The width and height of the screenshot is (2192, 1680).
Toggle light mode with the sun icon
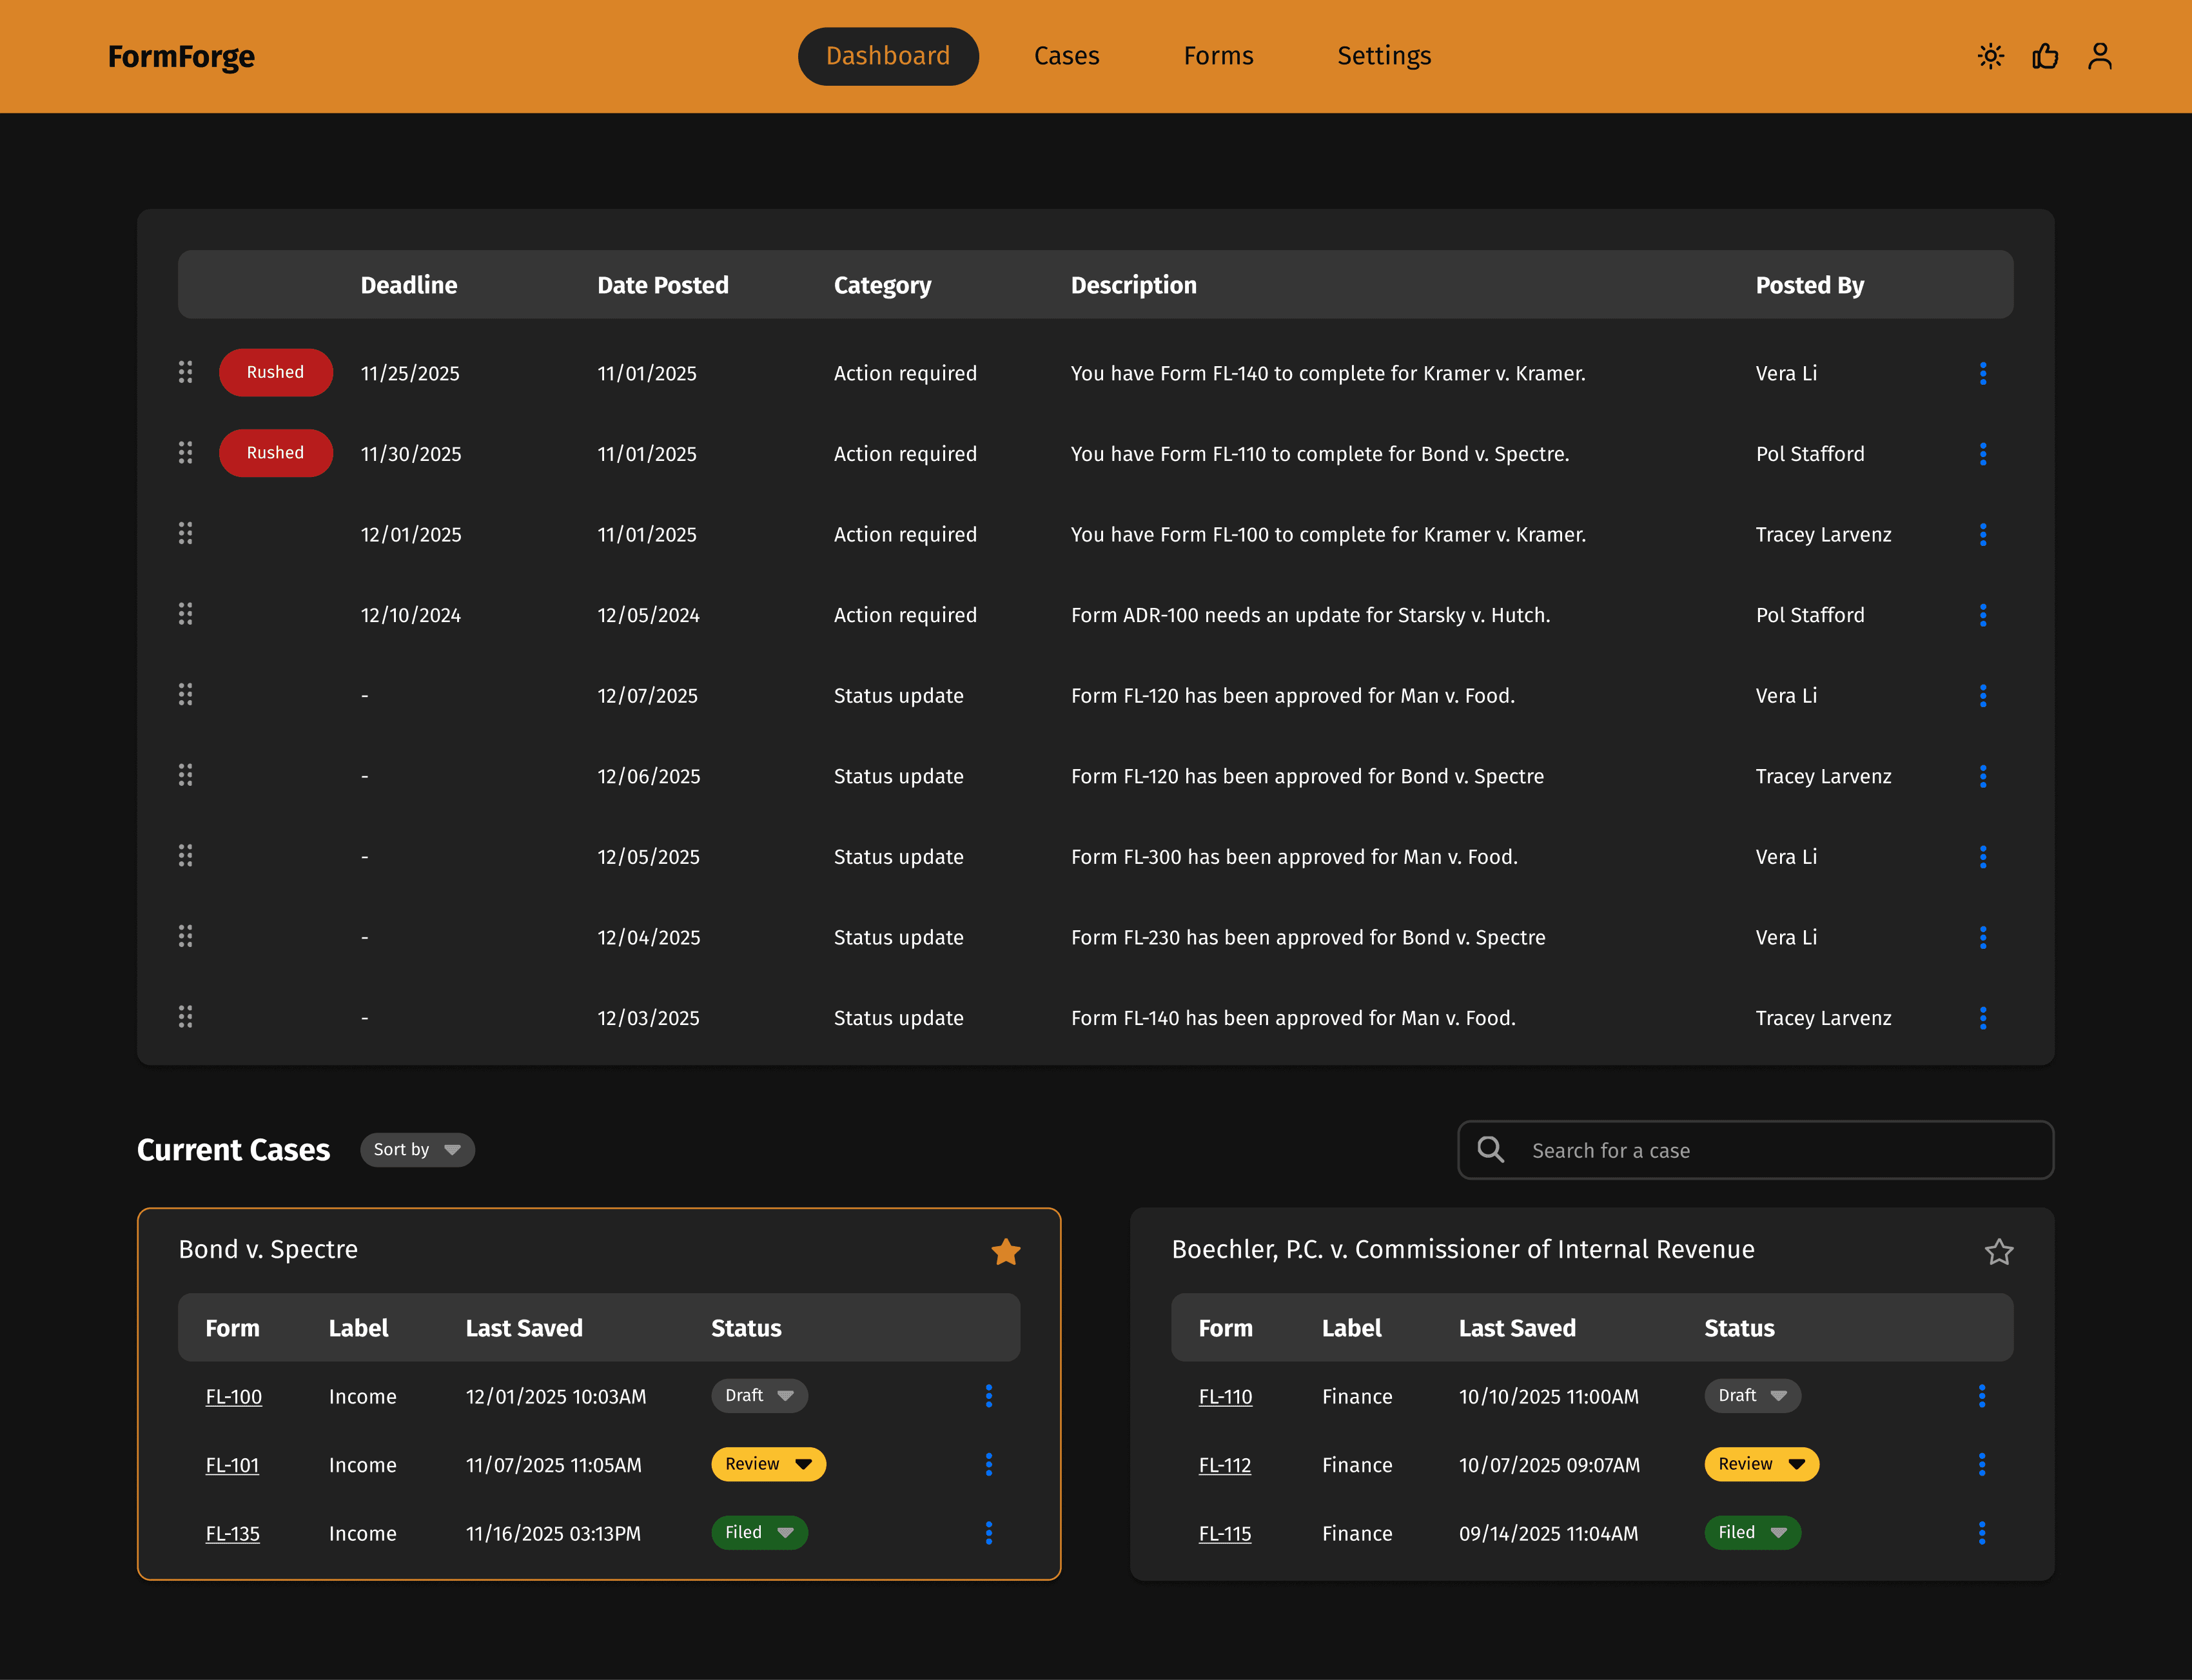(x=1990, y=56)
